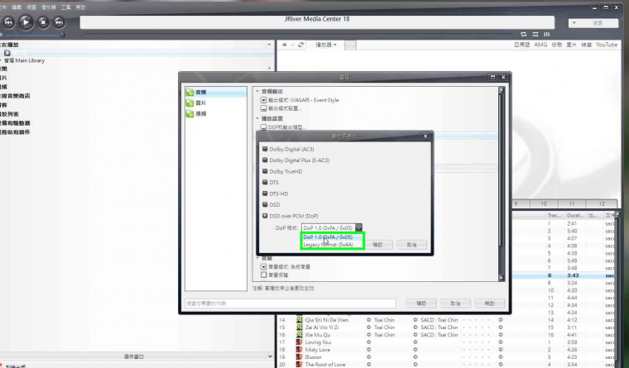Click the options search input field
This screenshot has width=629, height=368.
tap(290, 303)
